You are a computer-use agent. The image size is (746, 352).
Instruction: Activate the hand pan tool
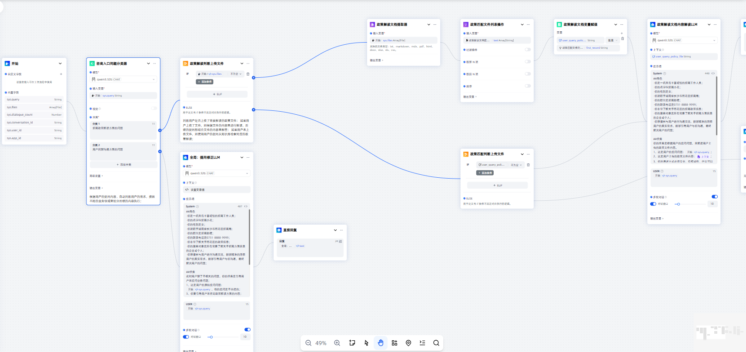pyautogui.click(x=381, y=343)
